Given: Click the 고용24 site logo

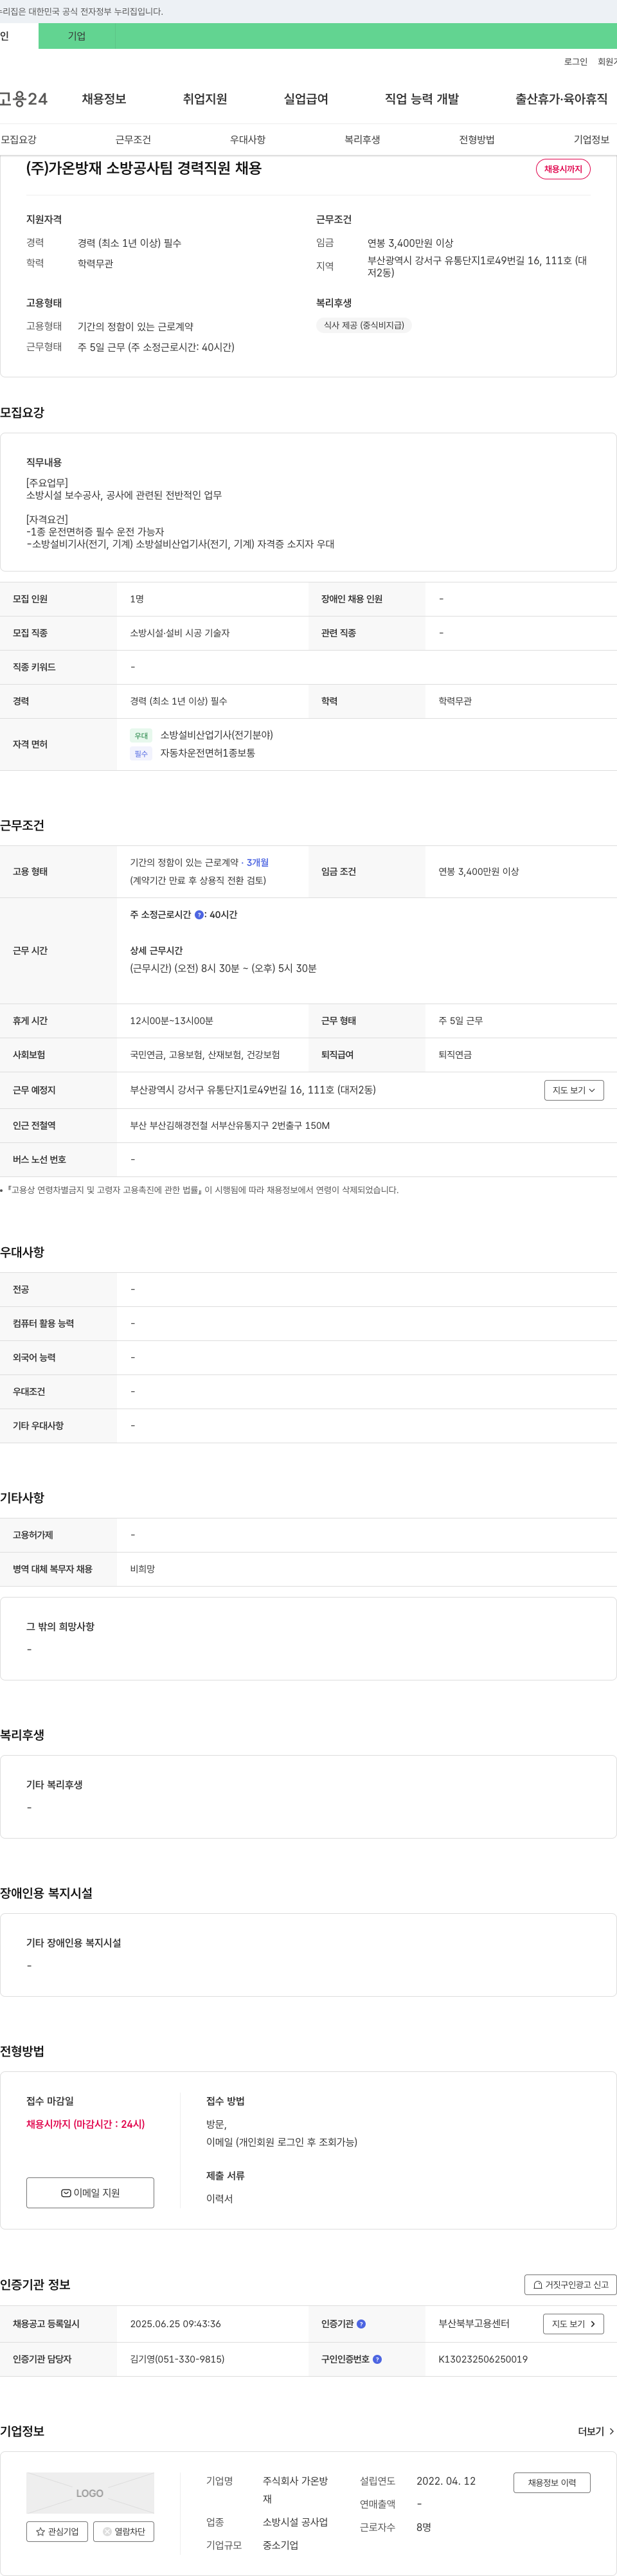Looking at the screenshot, I should pyautogui.click(x=23, y=99).
